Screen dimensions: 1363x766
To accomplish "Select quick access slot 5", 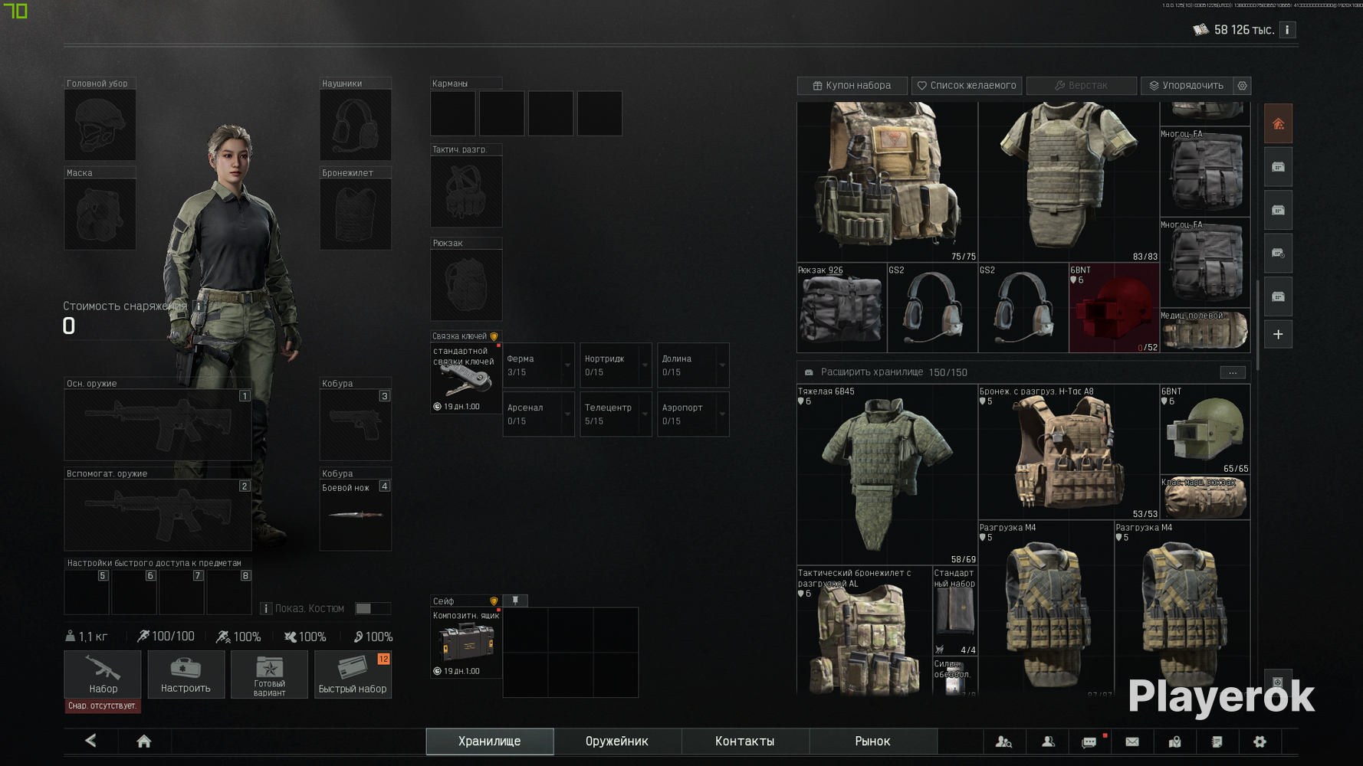I will pos(87,592).
